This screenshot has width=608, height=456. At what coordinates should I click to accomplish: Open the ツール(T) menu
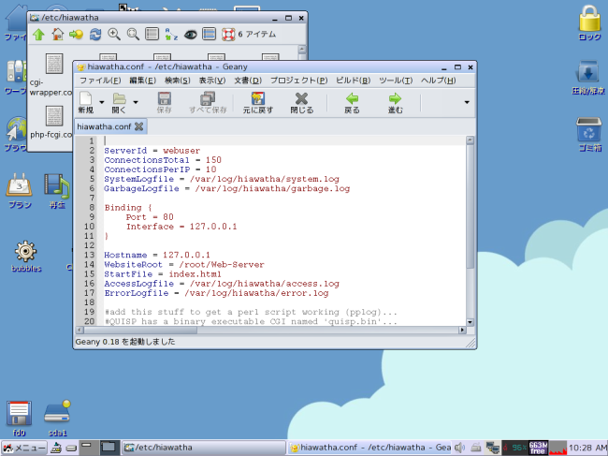coord(396,81)
